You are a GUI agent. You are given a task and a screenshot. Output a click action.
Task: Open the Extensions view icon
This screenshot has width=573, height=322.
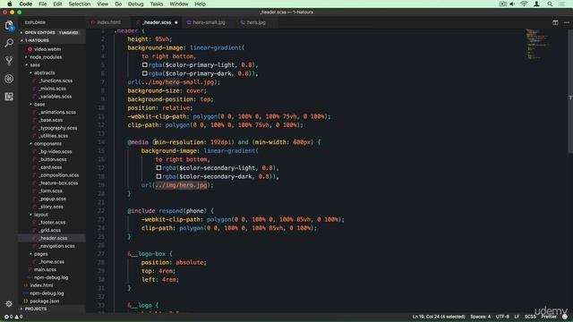tap(9, 97)
